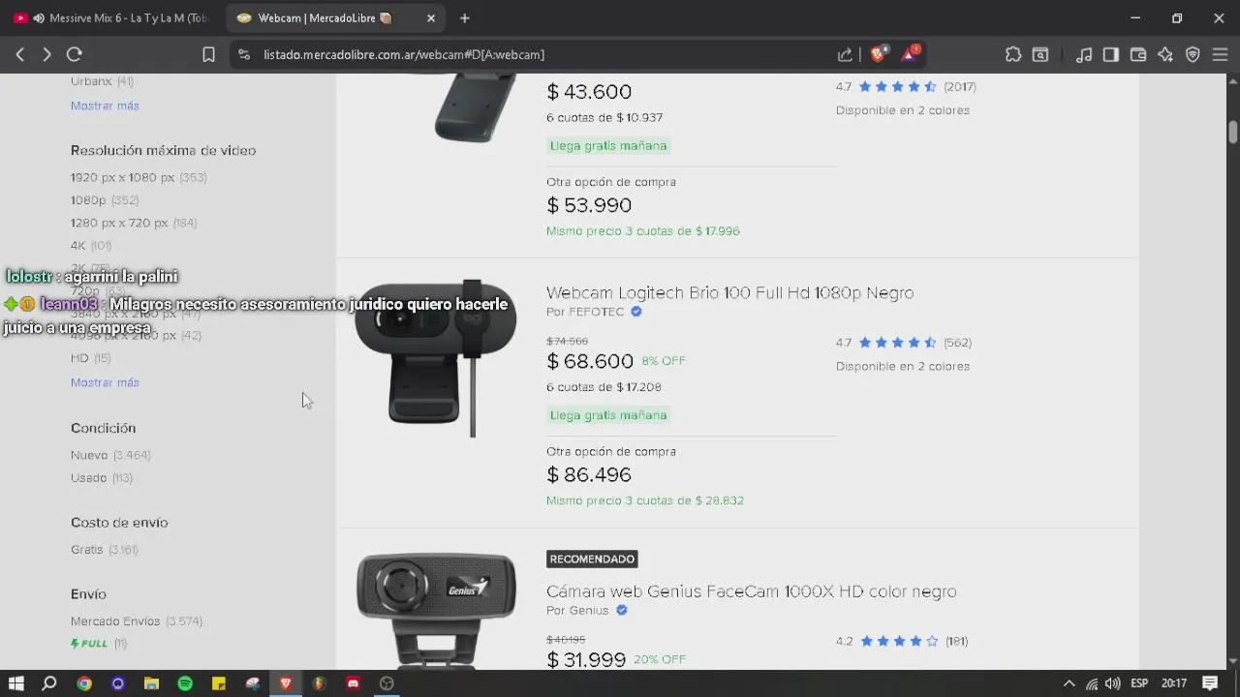Click the $ 68.600 Logitech price

(590, 361)
